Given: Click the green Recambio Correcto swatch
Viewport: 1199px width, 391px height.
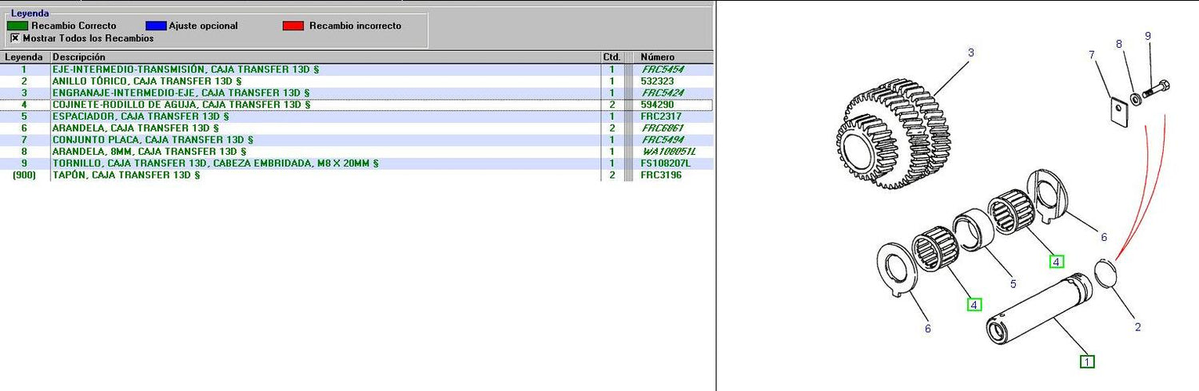Looking at the screenshot, I should (x=18, y=26).
